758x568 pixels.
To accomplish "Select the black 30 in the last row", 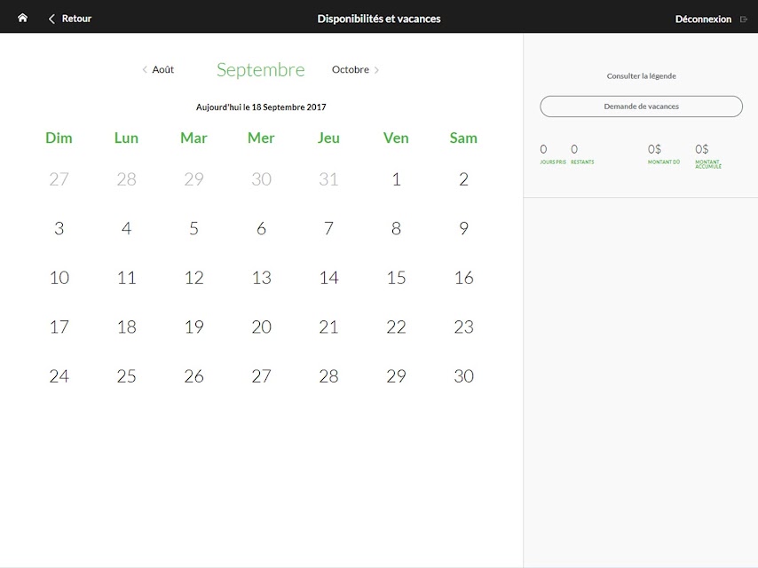I will click(463, 375).
